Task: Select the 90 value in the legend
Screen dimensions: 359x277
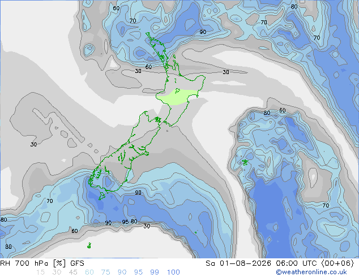Action: pyautogui.click(x=122, y=272)
